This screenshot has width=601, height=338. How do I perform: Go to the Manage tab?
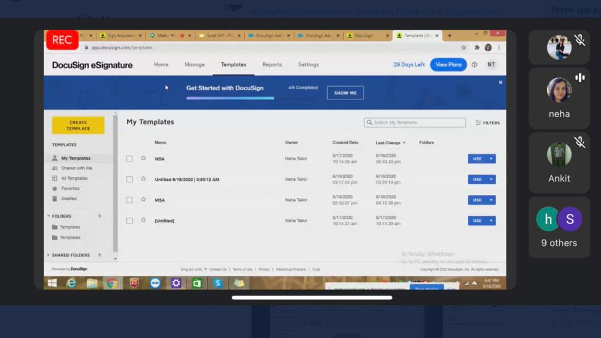point(194,65)
